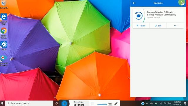188x106 pixels.
Task: Go back using the Backups arrow
Action: 134,3
